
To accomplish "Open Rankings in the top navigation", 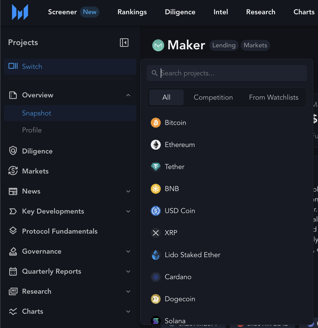I will coord(132,12).
